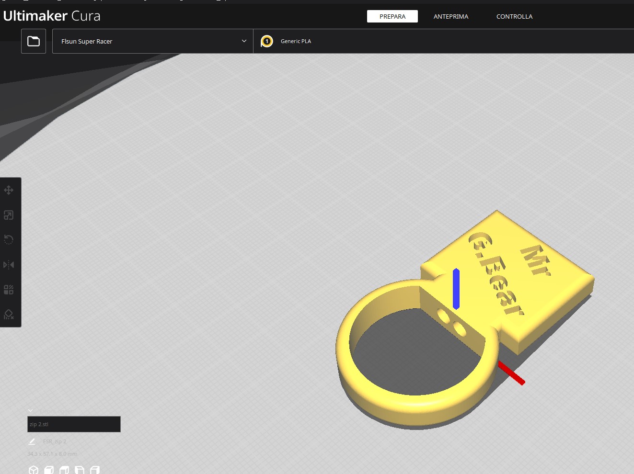Switch to 3D perspective view cube

[34, 470]
